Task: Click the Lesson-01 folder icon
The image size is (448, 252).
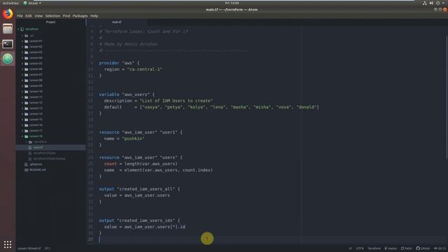Action: coord(27,41)
